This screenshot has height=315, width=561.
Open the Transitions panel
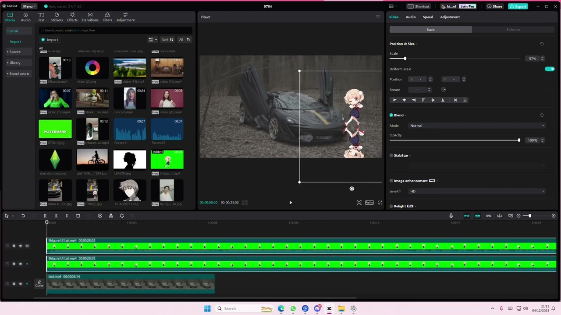(90, 17)
